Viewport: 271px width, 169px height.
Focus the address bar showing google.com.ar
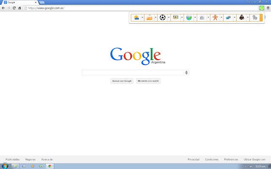coord(141,8)
